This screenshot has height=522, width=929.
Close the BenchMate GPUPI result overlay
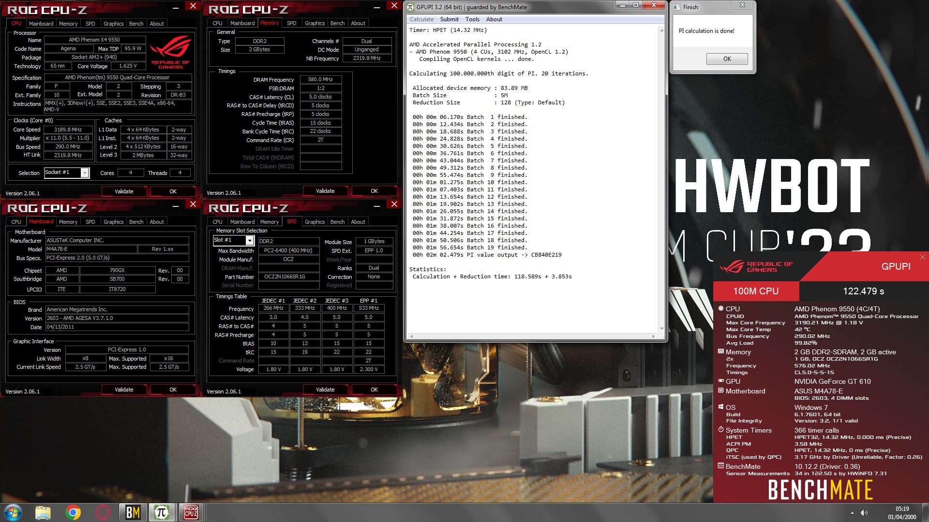(x=922, y=257)
